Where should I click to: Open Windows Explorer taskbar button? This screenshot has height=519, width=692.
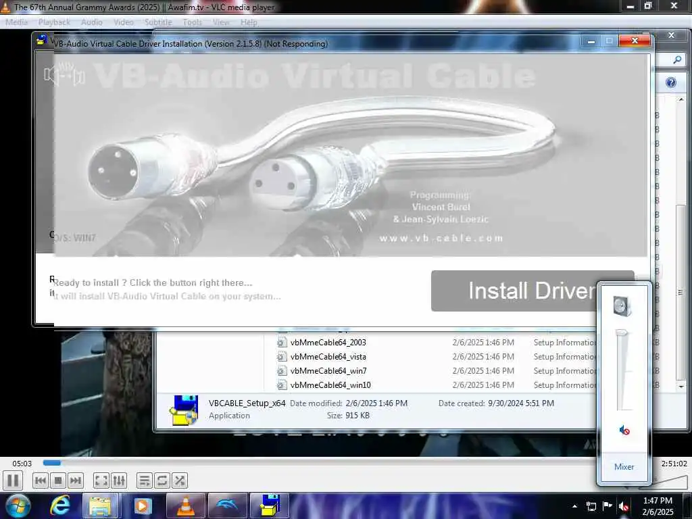[101, 505]
